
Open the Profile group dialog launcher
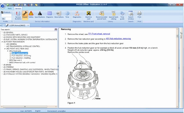click(12, 21)
